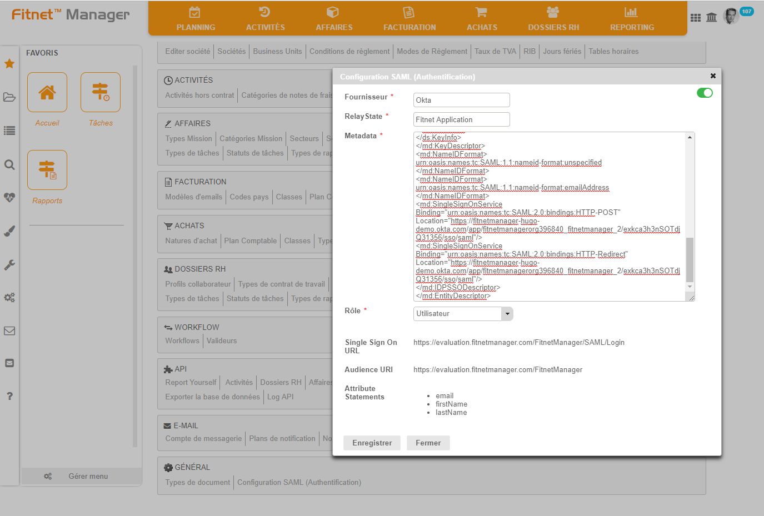Image resolution: width=764 pixels, height=516 pixels.
Task: Click the envelope mail sidebar icon
Action: (9, 331)
